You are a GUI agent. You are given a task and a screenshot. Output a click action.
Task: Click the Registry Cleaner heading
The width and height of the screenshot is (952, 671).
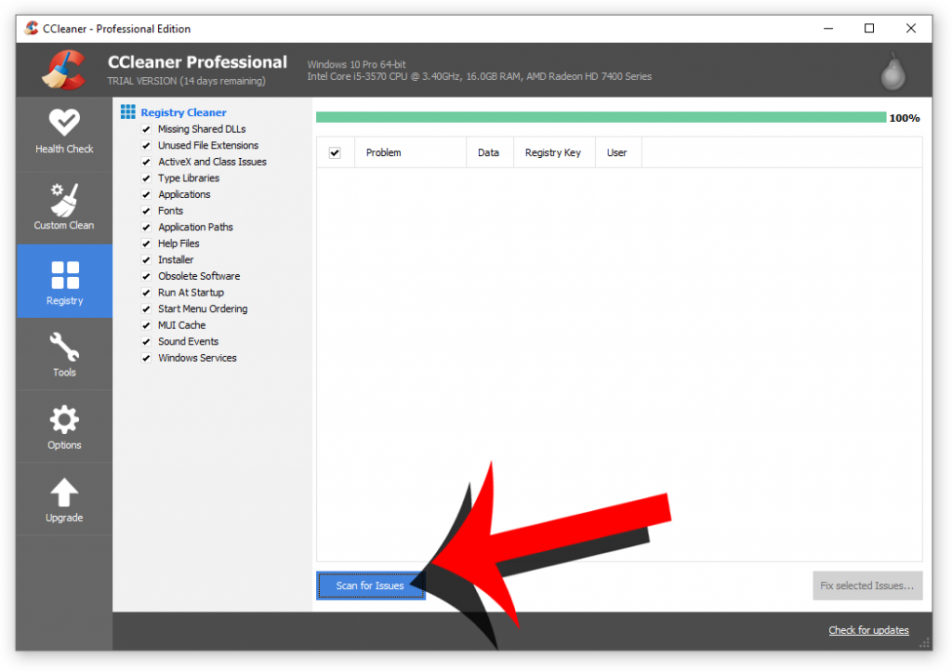[183, 112]
